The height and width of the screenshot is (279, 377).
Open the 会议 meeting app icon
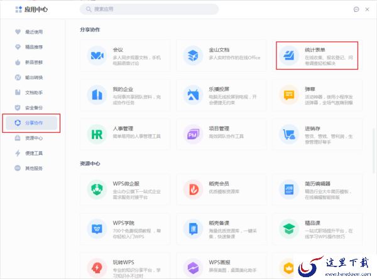tap(97, 56)
